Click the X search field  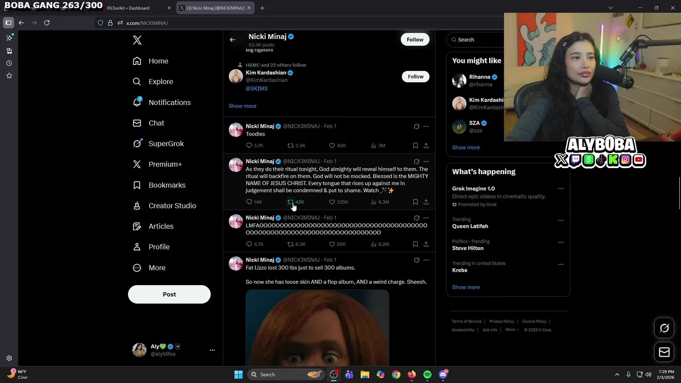click(476, 40)
